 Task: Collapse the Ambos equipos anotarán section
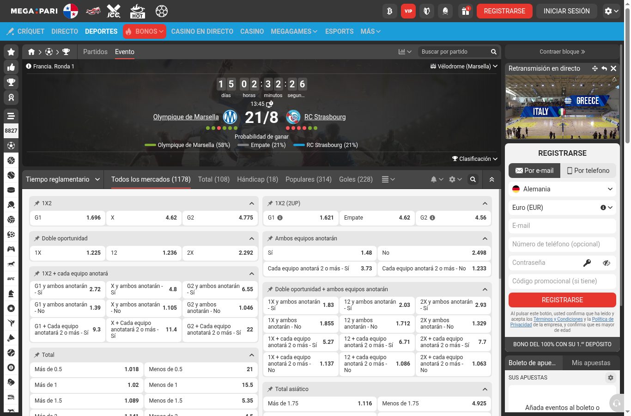tap(485, 239)
